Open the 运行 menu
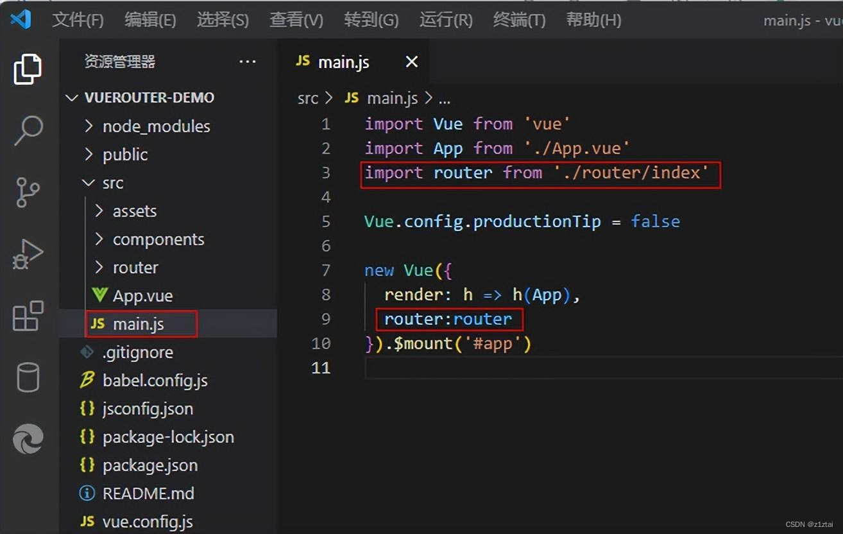The image size is (843, 534). coord(445,20)
